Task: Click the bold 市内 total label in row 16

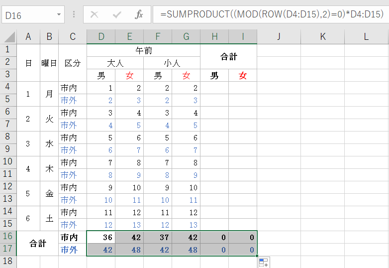Action: click(73, 237)
